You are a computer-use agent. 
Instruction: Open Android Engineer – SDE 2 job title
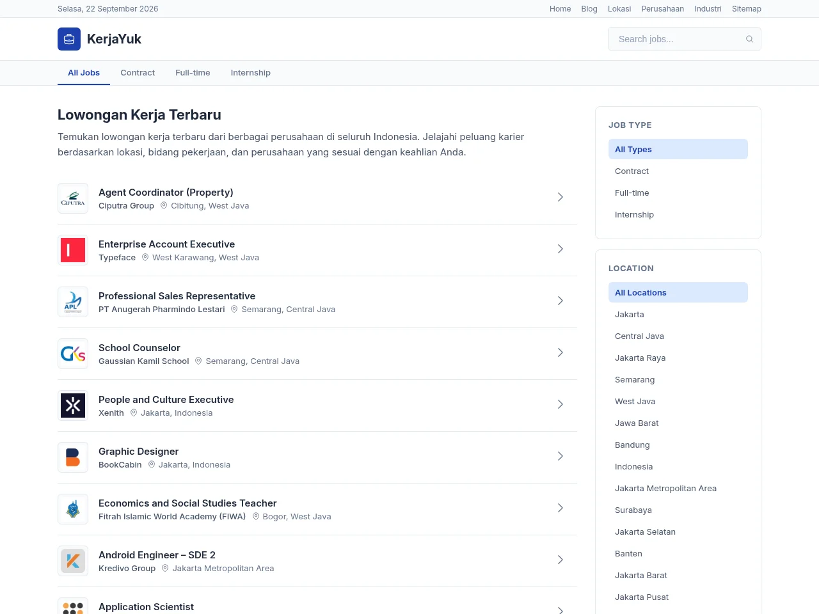pyautogui.click(x=157, y=555)
